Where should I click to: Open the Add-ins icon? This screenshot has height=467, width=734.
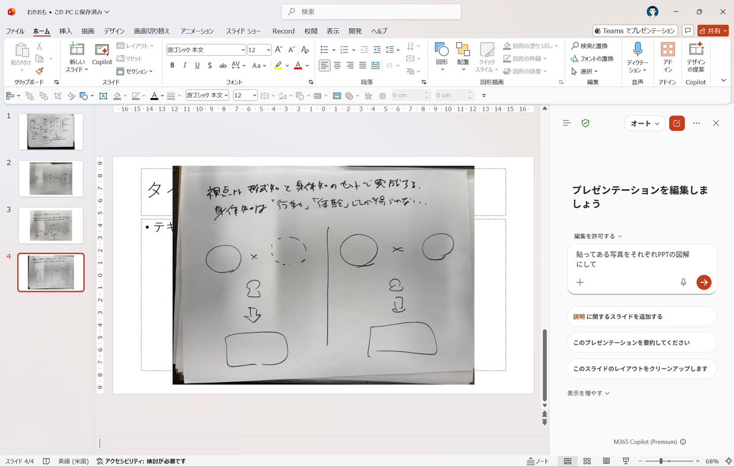(667, 49)
